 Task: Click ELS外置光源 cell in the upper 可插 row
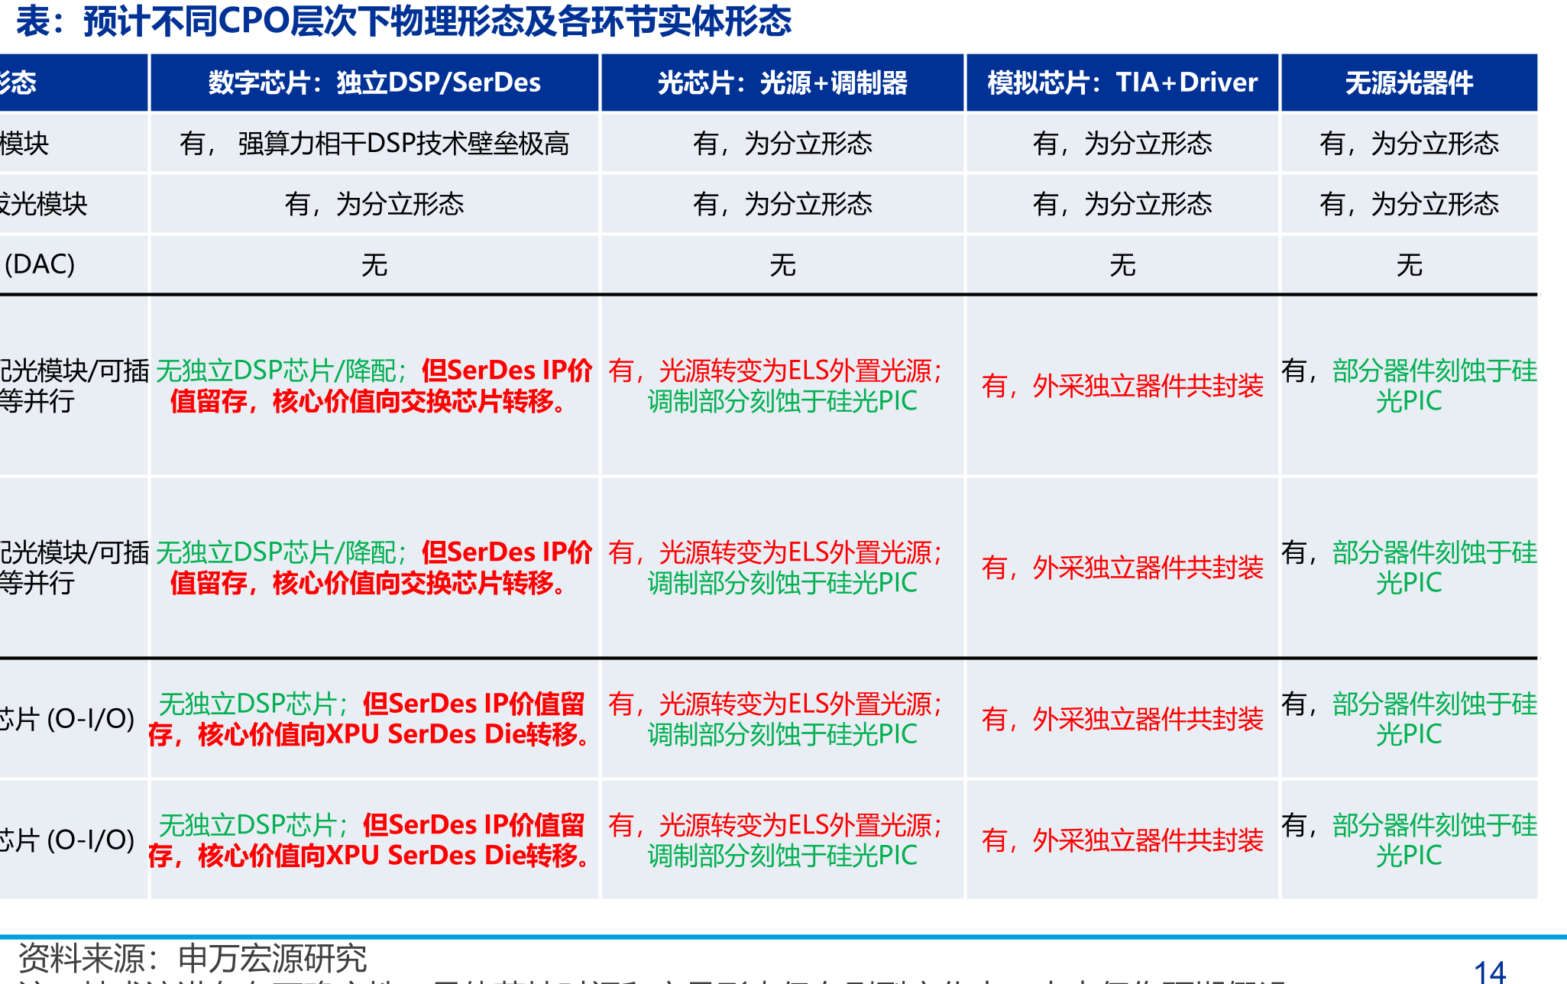click(x=782, y=386)
